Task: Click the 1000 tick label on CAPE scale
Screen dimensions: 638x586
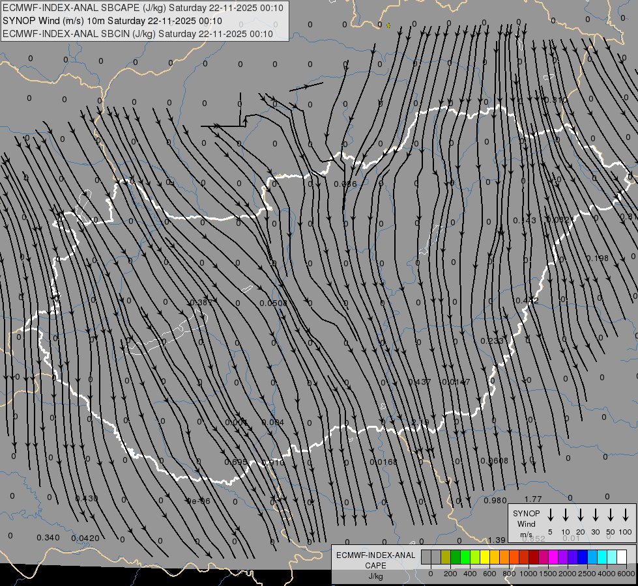Action: [x=528, y=574]
